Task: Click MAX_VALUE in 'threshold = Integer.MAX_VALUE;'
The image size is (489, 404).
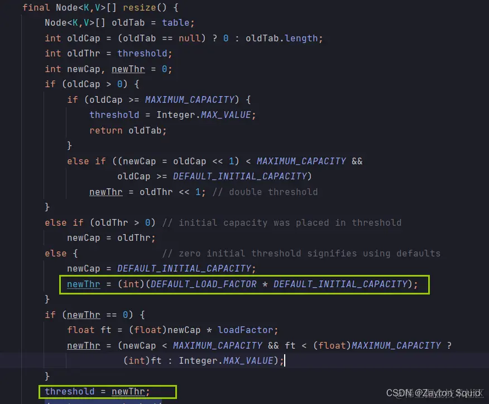Action: pos(226,115)
